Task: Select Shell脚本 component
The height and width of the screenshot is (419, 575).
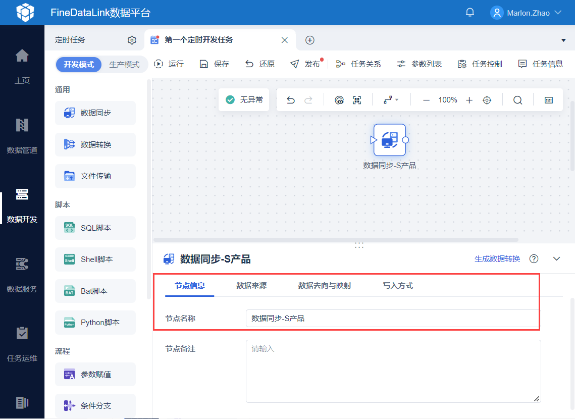Action: coord(95,259)
